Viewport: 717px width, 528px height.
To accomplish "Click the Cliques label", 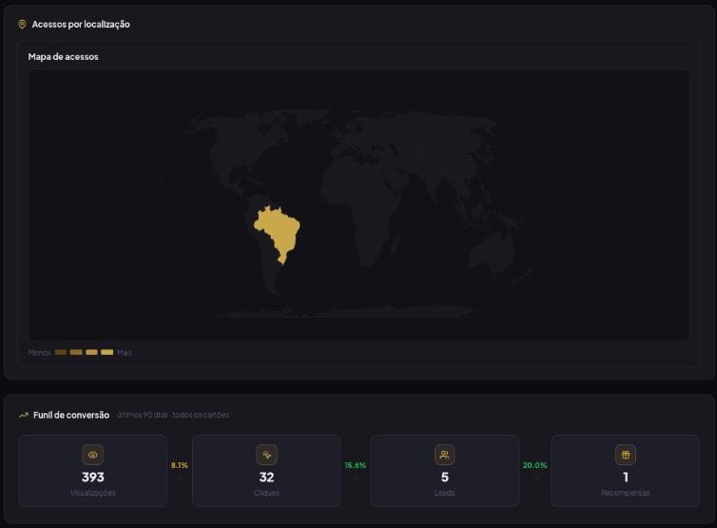I will pos(266,493).
